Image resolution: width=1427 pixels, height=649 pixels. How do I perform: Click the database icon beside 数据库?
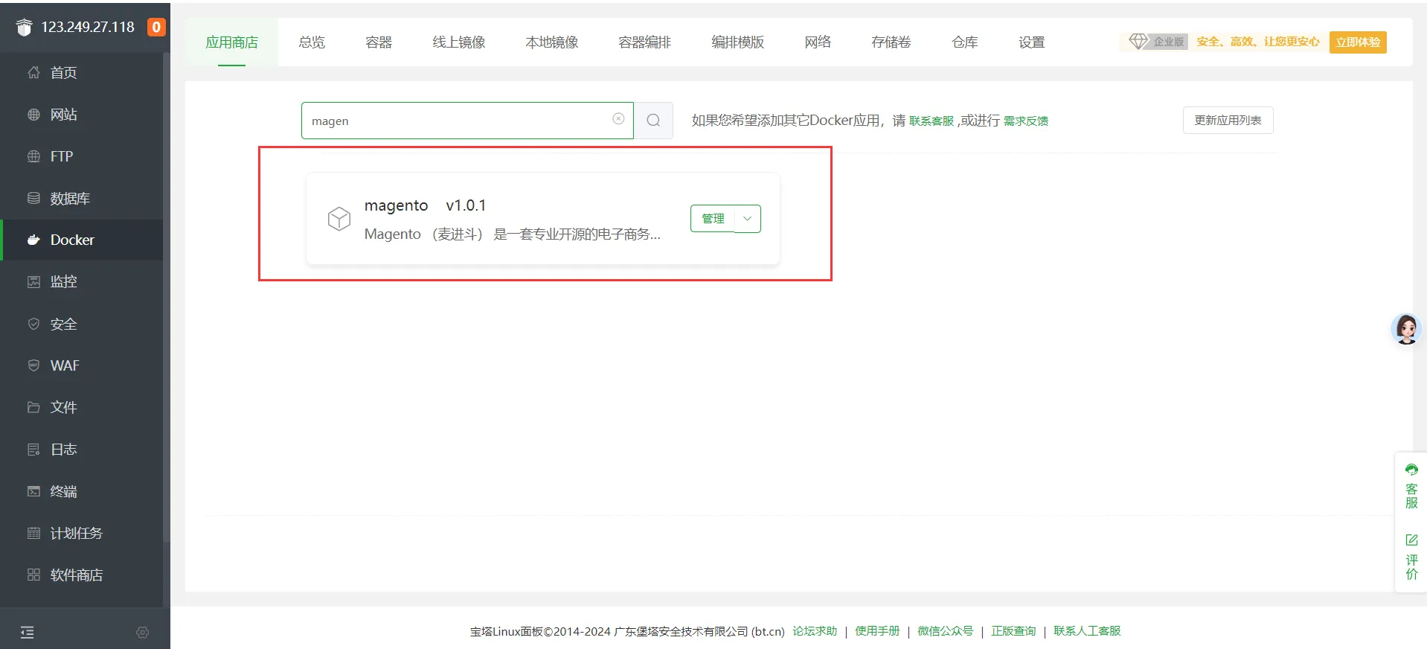pos(33,198)
